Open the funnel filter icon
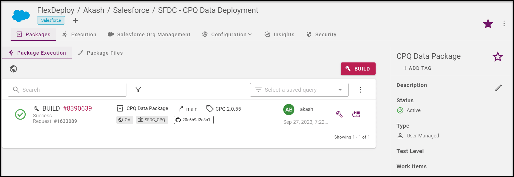The image size is (514, 177). [x=138, y=89]
